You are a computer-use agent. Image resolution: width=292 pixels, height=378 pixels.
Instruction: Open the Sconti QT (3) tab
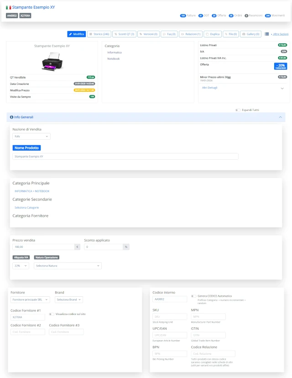click(124, 34)
